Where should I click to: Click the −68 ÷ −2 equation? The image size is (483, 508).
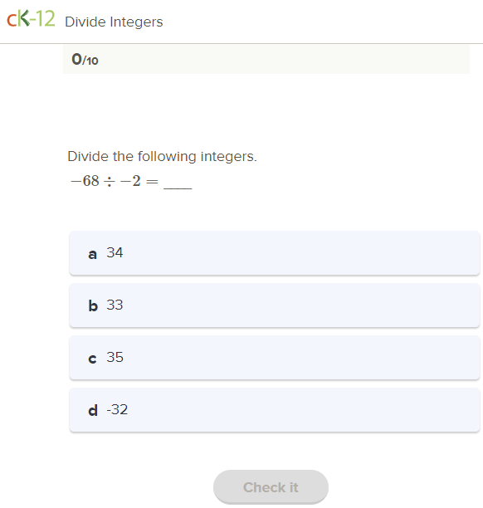(x=115, y=181)
